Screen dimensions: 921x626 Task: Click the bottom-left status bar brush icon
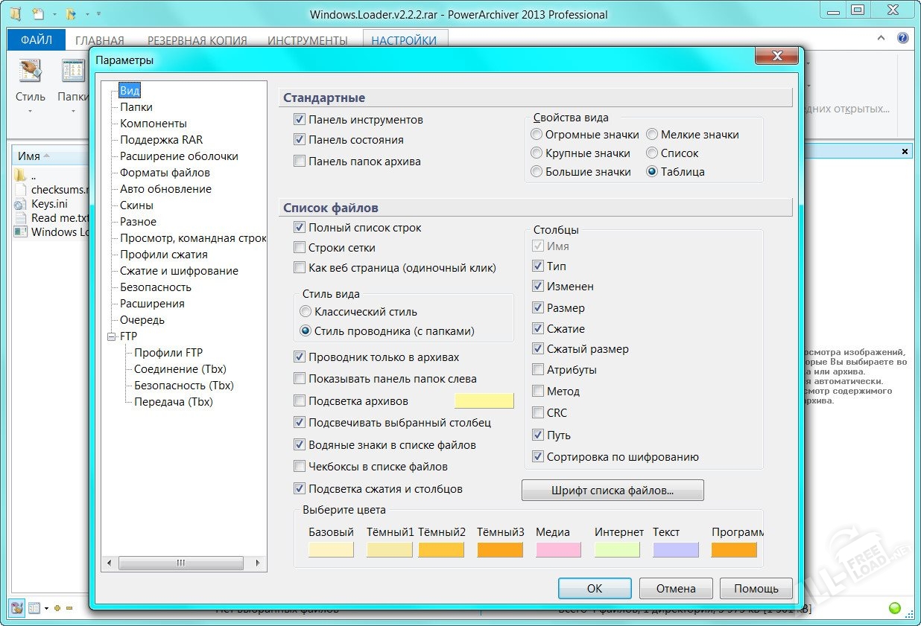(16, 607)
